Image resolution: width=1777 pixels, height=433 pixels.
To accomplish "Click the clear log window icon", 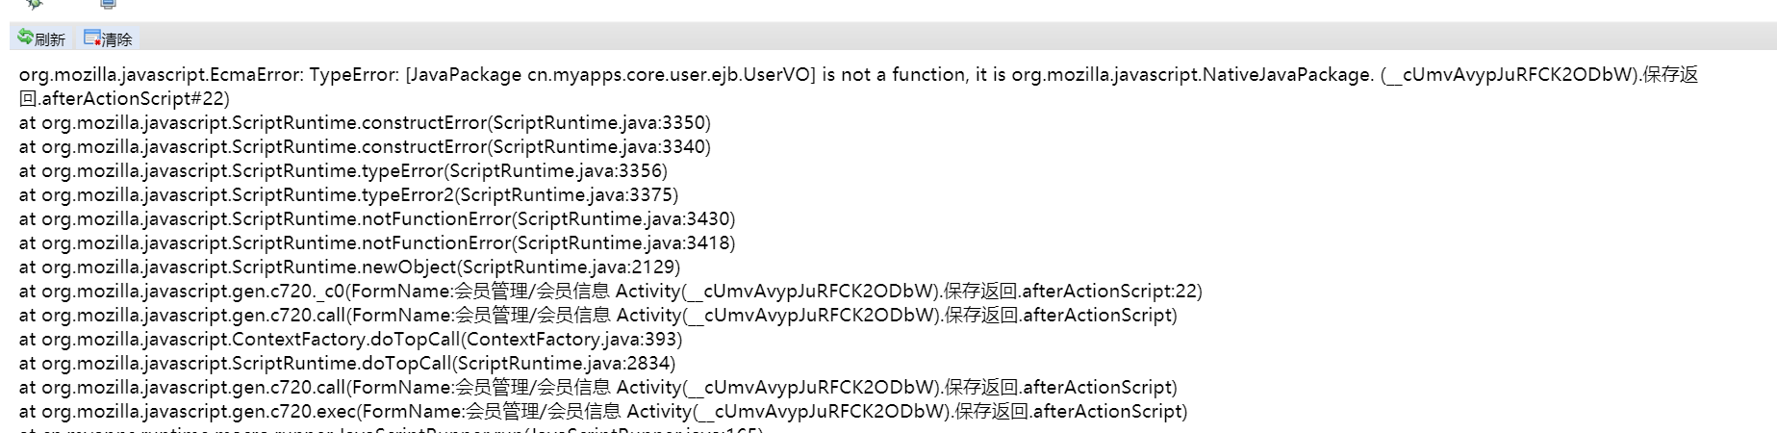I will point(92,38).
